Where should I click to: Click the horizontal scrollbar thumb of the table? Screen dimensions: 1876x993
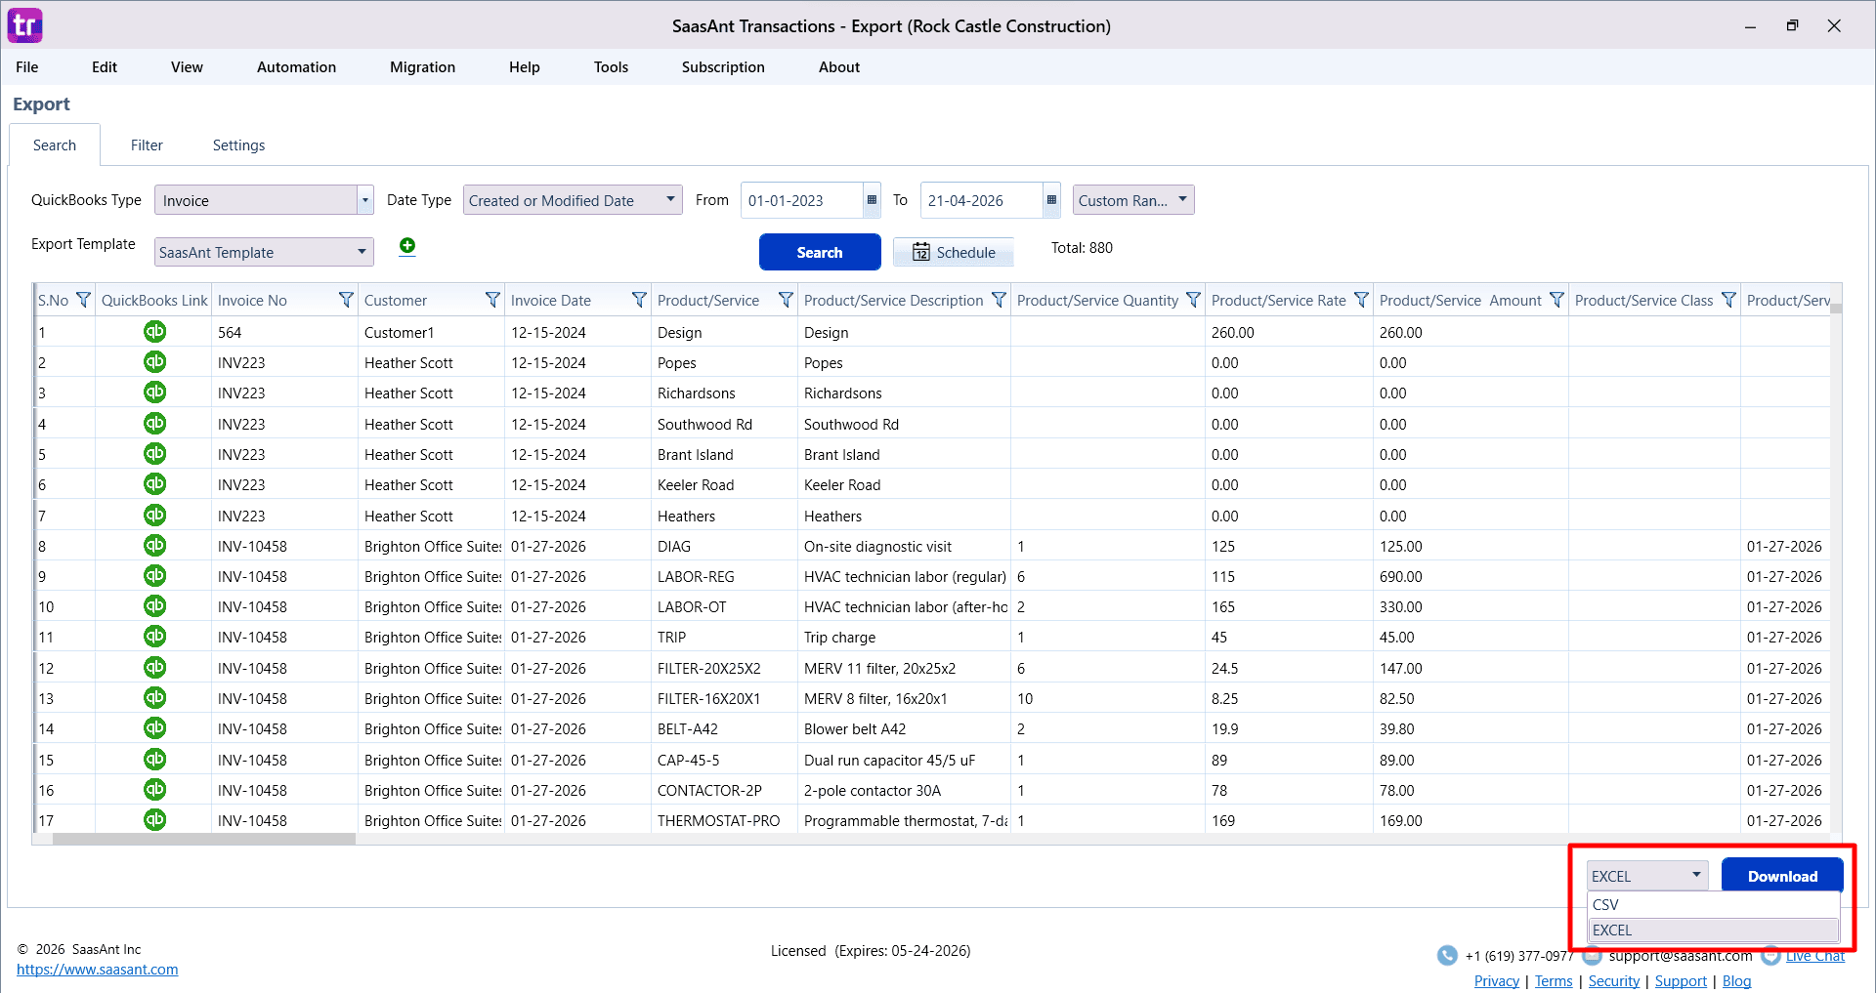[203, 839]
